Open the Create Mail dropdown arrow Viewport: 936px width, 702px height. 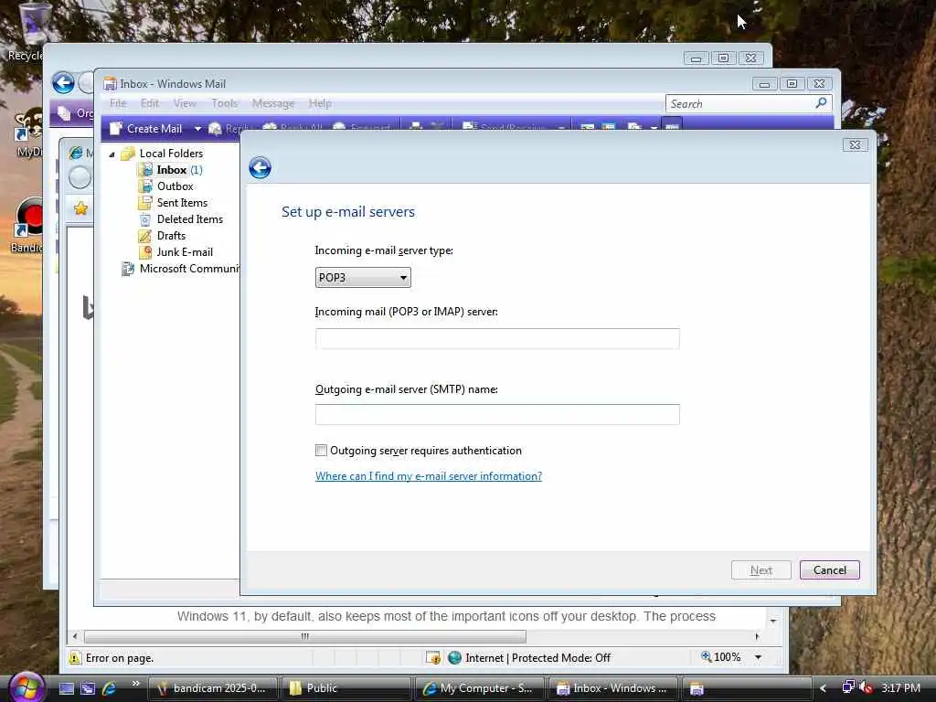coord(197,128)
